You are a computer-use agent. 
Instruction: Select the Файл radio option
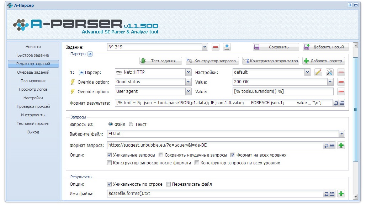pyautogui.click(x=111, y=124)
